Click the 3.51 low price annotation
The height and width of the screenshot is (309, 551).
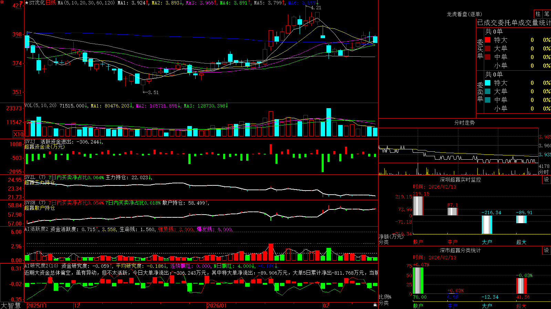tap(153, 92)
